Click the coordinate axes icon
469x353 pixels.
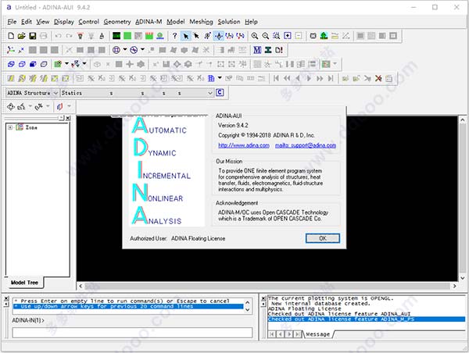pos(11,50)
